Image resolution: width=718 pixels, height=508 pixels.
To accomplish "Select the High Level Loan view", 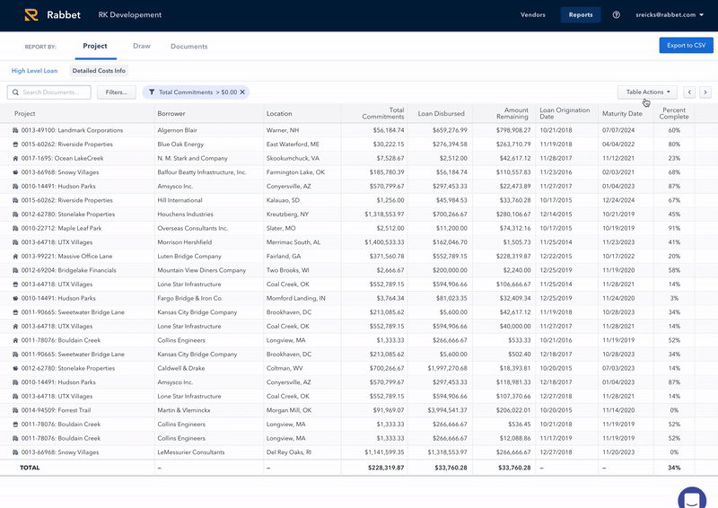I will pos(34,70).
